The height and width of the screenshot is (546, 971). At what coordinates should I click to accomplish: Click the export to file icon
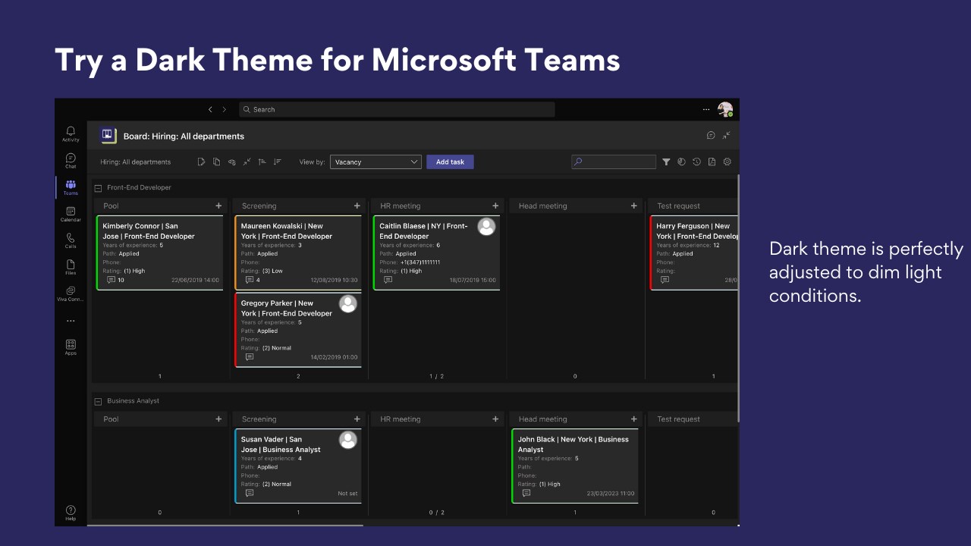pyautogui.click(x=712, y=162)
